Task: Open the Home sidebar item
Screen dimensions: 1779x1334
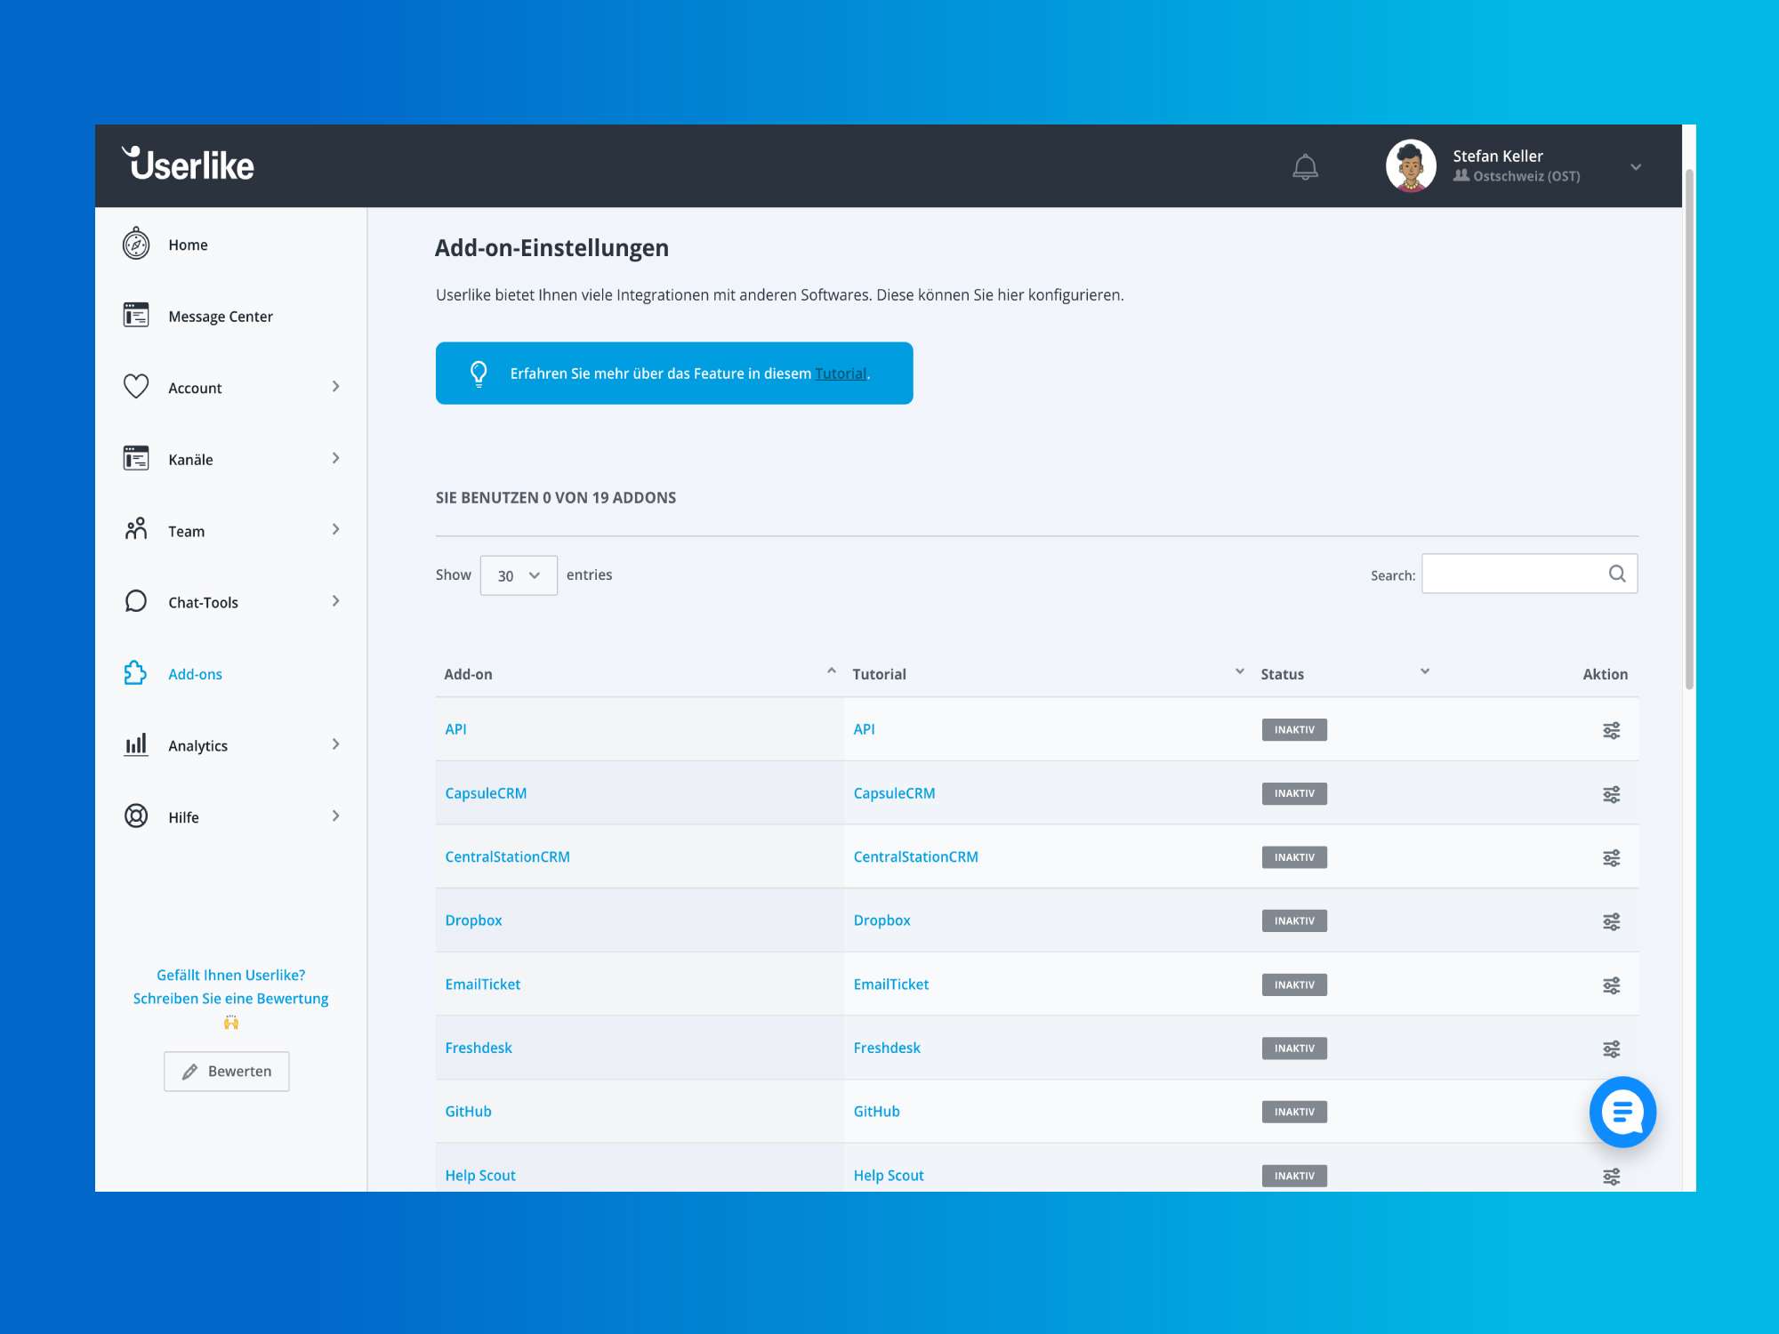Action: pos(188,245)
